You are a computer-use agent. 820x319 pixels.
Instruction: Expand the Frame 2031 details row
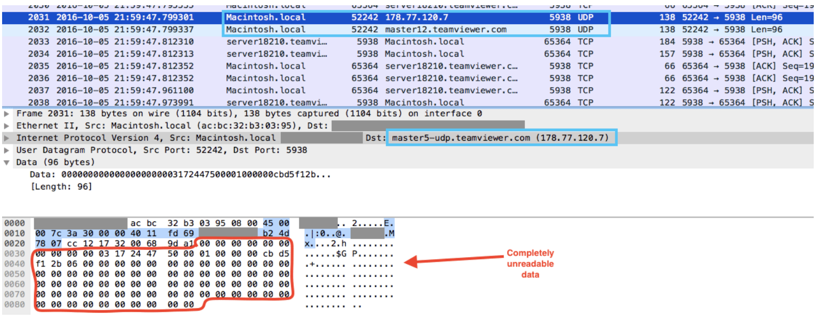(x=6, y=114)
